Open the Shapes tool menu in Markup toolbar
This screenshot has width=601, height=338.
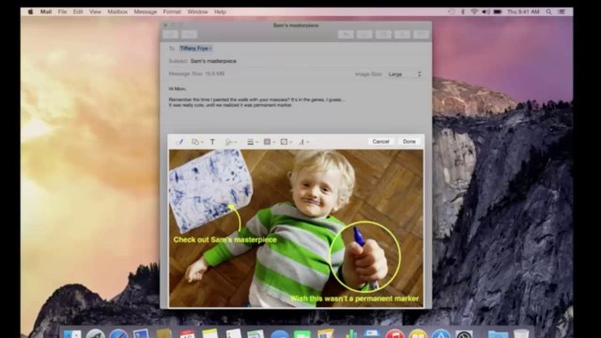[197, 142]
